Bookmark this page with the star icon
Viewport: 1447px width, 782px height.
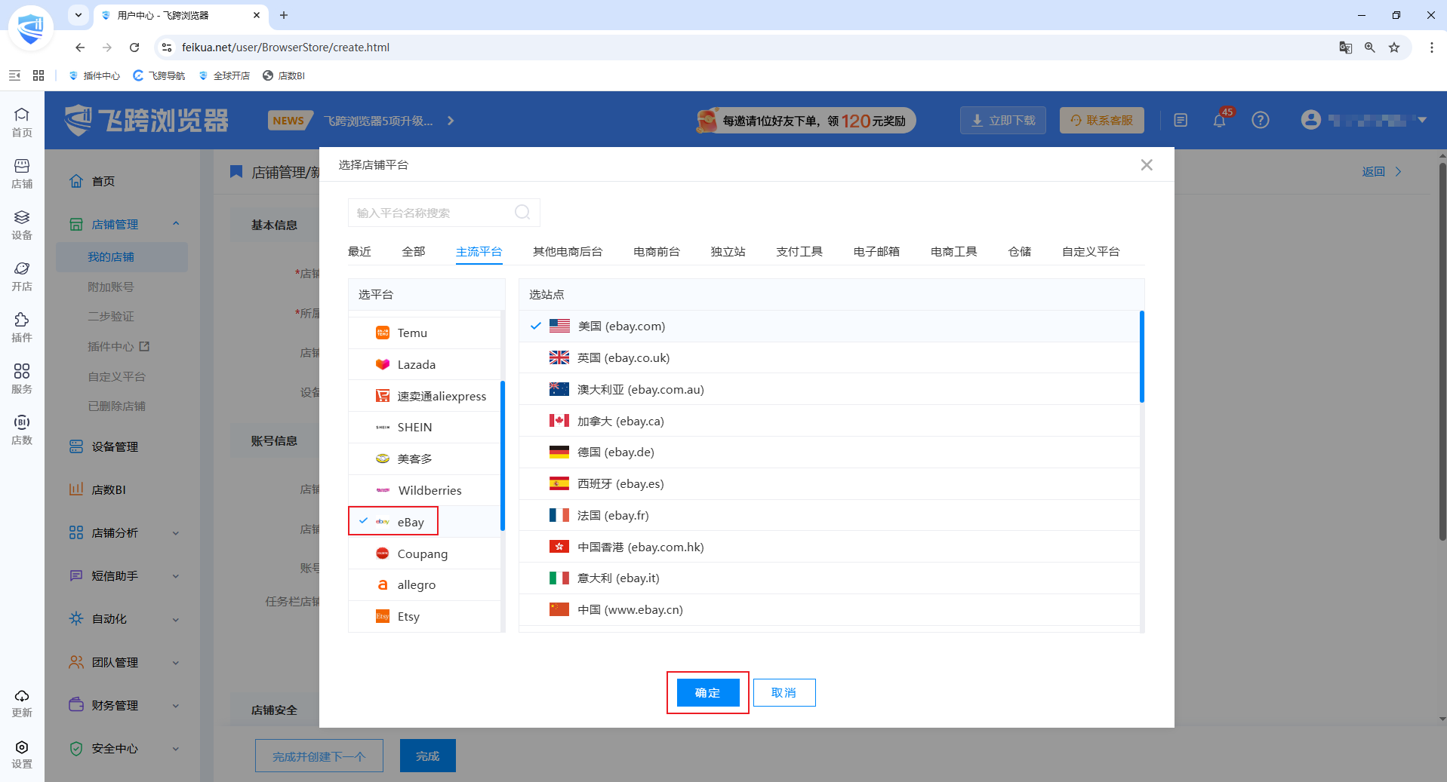click(x=1394, y=48)
